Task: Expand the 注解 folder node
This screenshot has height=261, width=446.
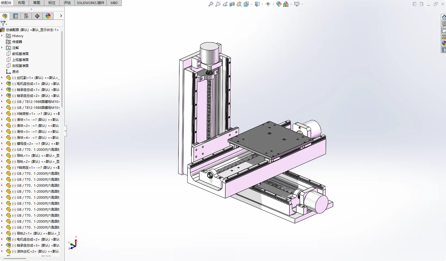Action: tap(2, 48)
